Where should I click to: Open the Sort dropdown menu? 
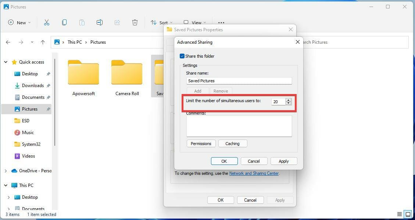click(x=161, y=22)
